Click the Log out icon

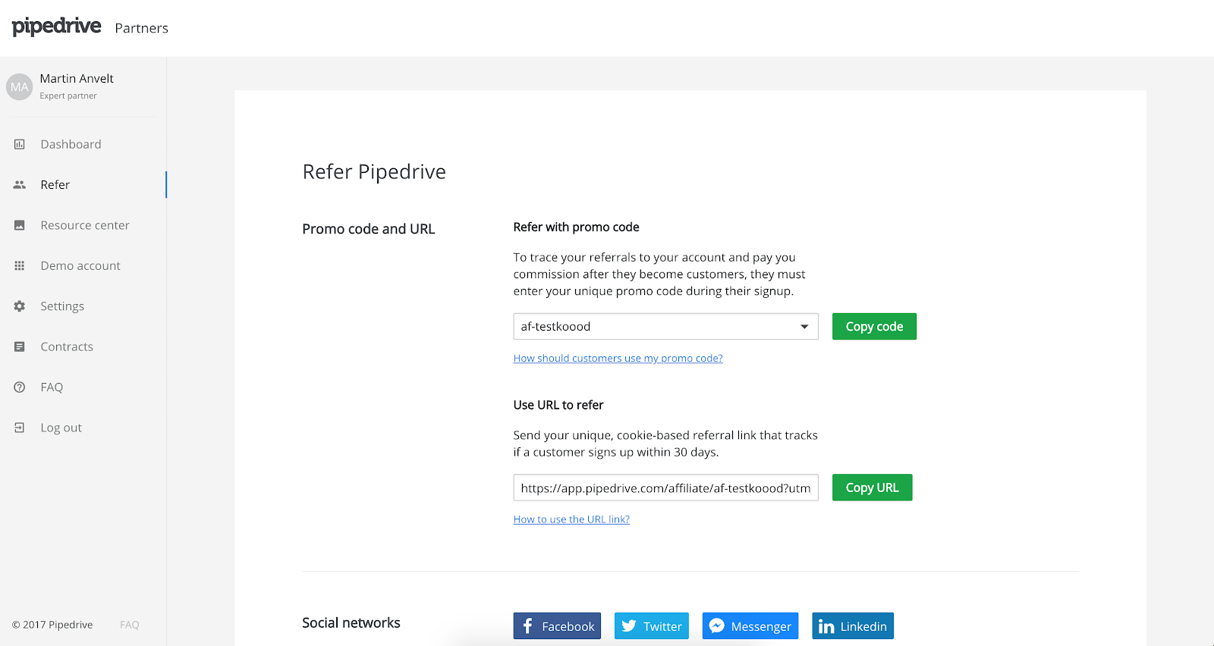20,428
